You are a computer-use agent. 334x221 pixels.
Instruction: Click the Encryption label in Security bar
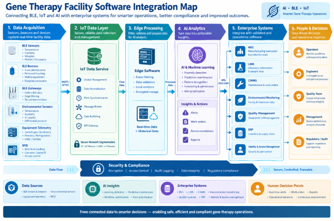(116, 171)
